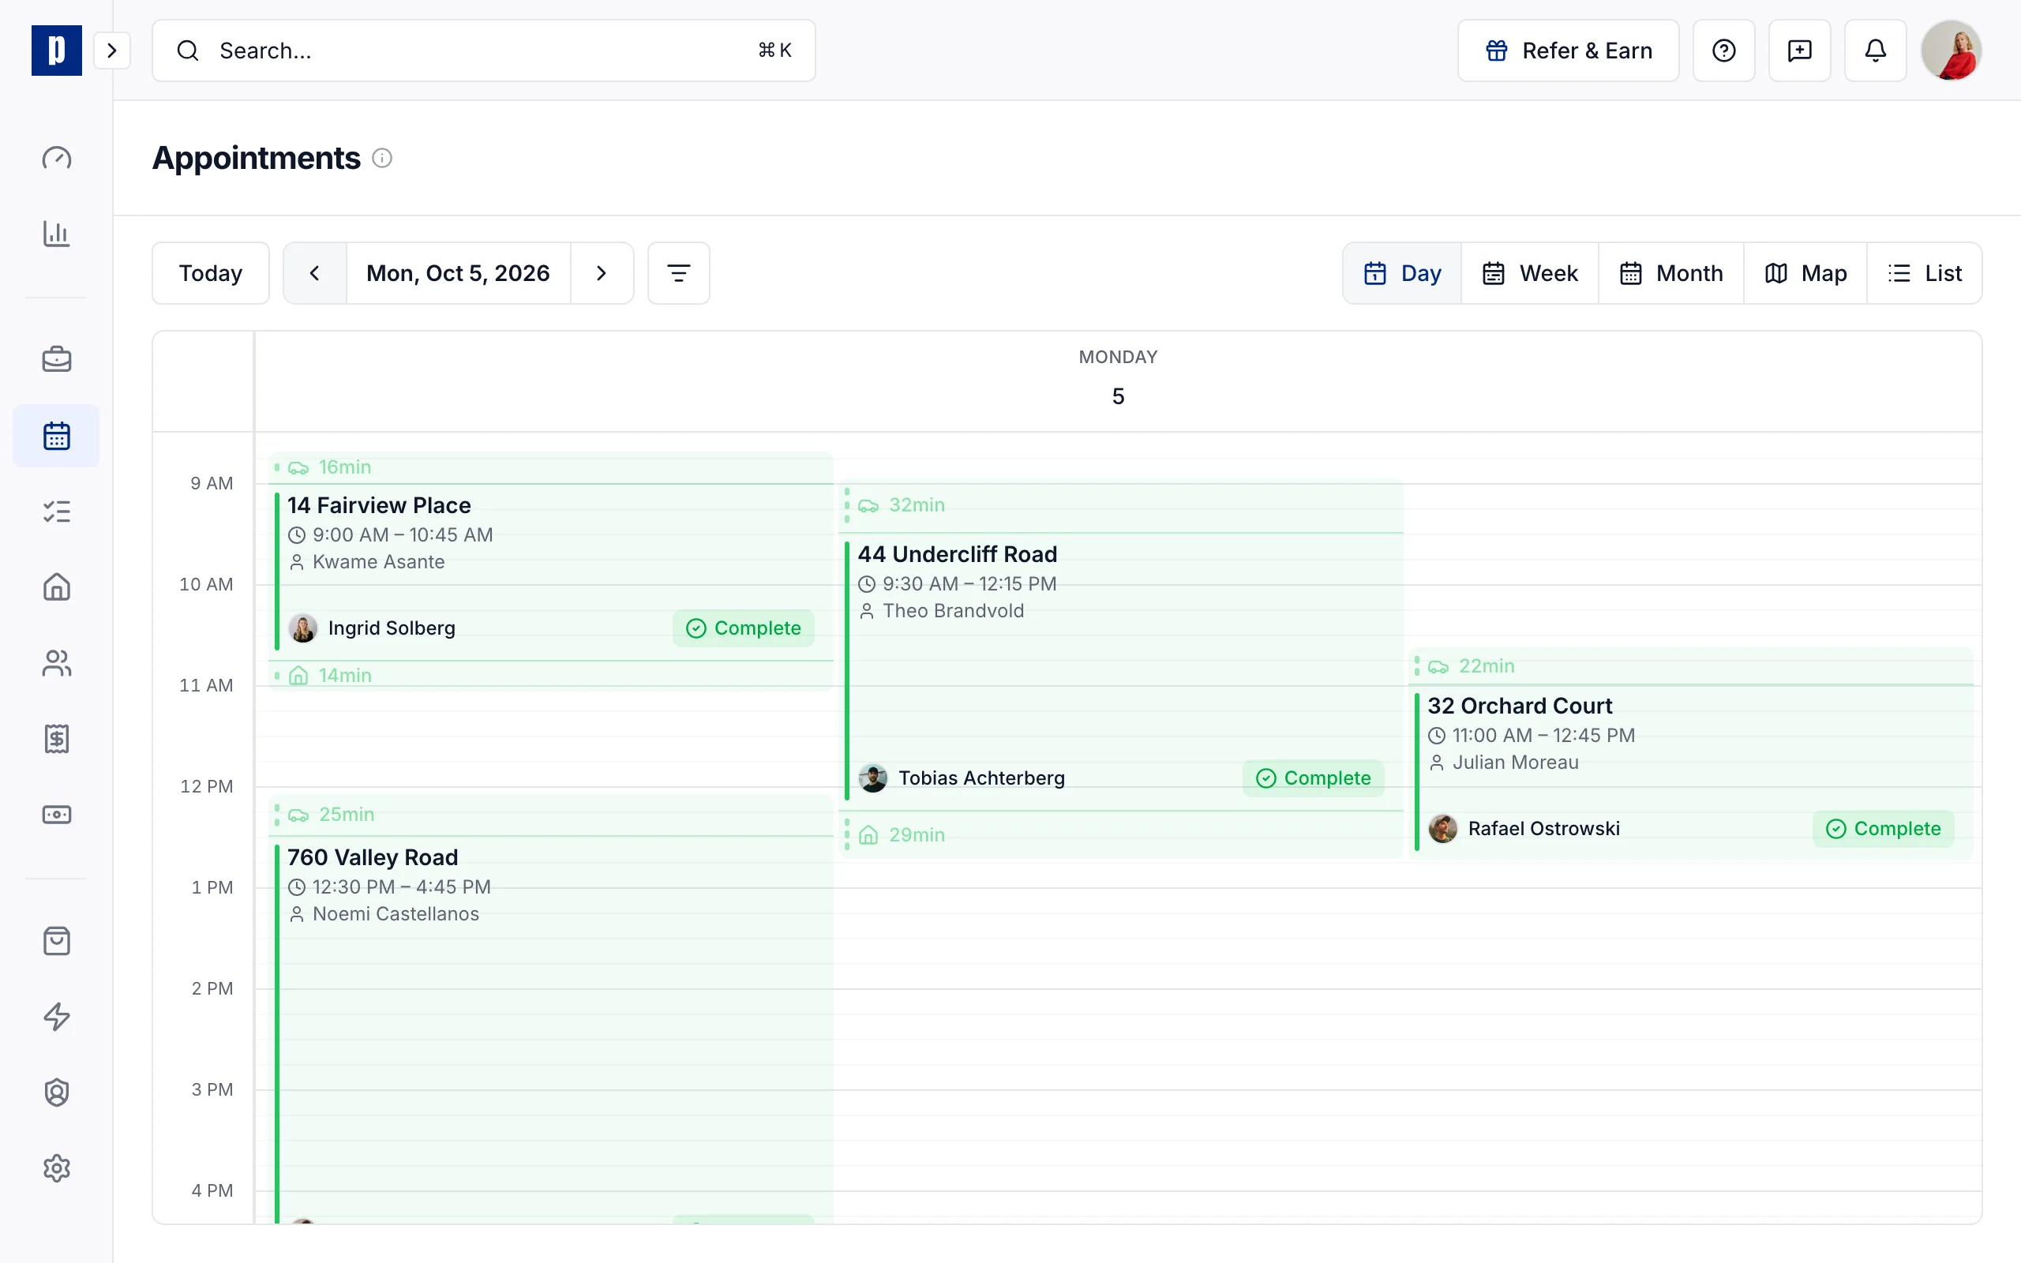This screenshot has height=1263, width=2021.
Task: Switch to the List view tab
Action: 1925,273
